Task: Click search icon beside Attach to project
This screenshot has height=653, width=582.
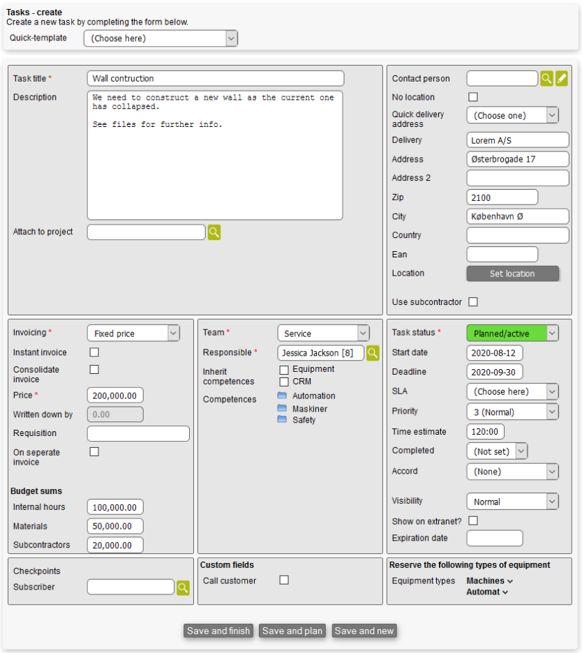Action: pyautogui.click(x=214, y=232)
